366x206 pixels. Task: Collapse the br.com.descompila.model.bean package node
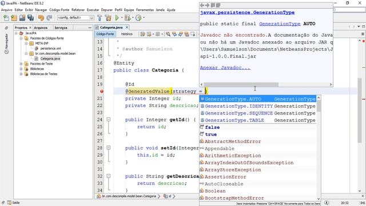pos(26,53)
